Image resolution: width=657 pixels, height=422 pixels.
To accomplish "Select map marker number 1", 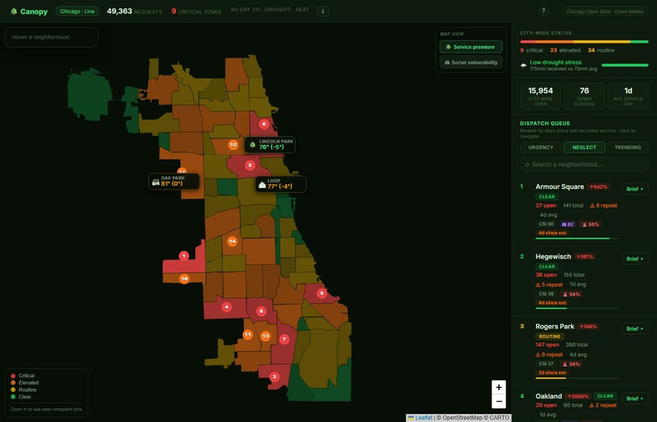I will click(183, 256).
